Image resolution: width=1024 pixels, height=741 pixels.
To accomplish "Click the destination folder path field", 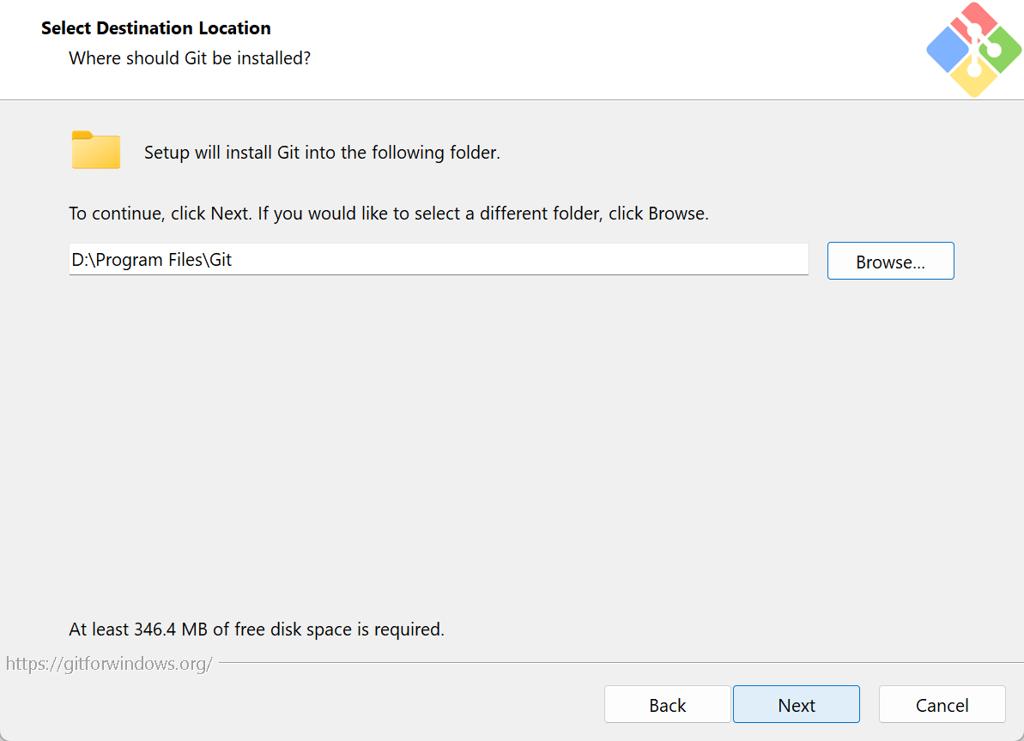I will pos(438,260).
